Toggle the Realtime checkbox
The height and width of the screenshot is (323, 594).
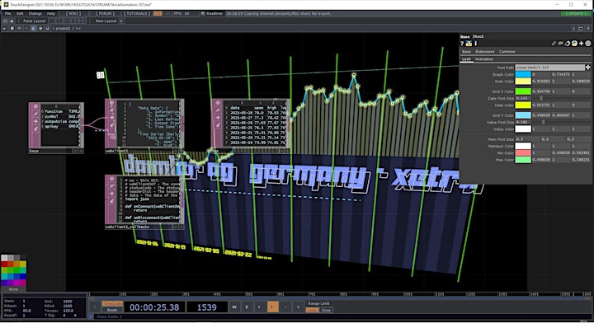pyautogui.click(x=203, y=14)
